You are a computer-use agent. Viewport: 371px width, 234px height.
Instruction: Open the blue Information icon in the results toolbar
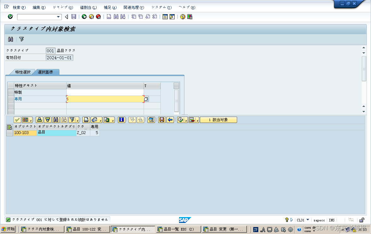(x=122, y=120)
